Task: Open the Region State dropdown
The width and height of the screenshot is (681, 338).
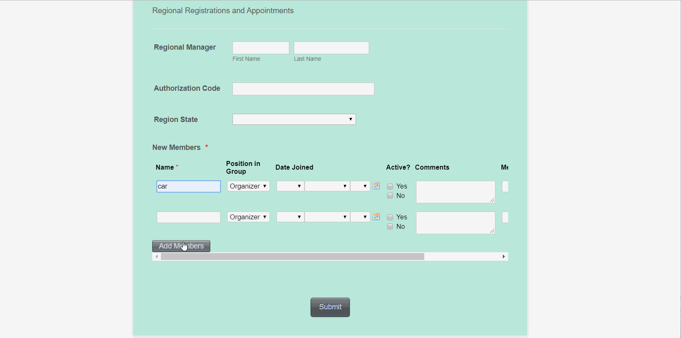Action: tap(294, 120)
